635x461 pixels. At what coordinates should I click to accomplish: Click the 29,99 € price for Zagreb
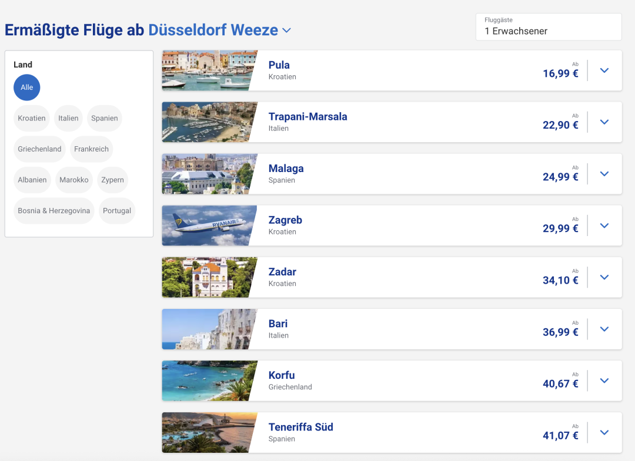(560, 229)
